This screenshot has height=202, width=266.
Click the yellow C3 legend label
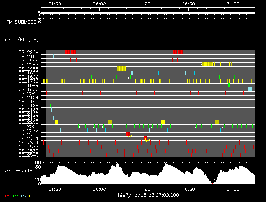click(23, 196)
